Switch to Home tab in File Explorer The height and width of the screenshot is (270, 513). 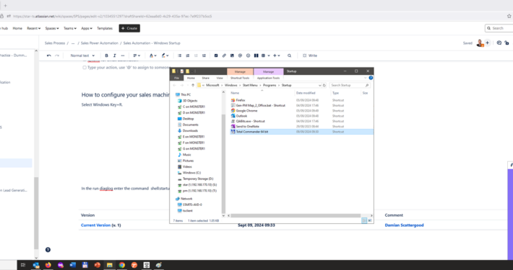191,78
